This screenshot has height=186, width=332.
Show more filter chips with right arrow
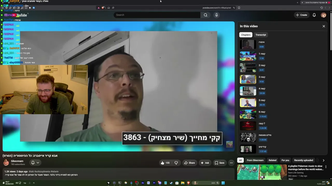click(x=323, y=160)
